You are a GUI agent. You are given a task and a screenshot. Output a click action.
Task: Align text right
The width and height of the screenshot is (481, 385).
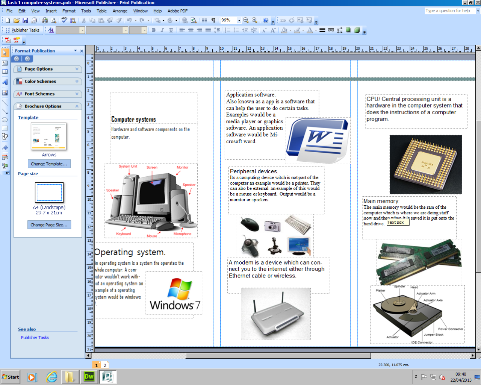tap(199, 30)
